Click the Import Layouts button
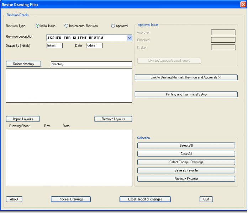 coord(23,119)
